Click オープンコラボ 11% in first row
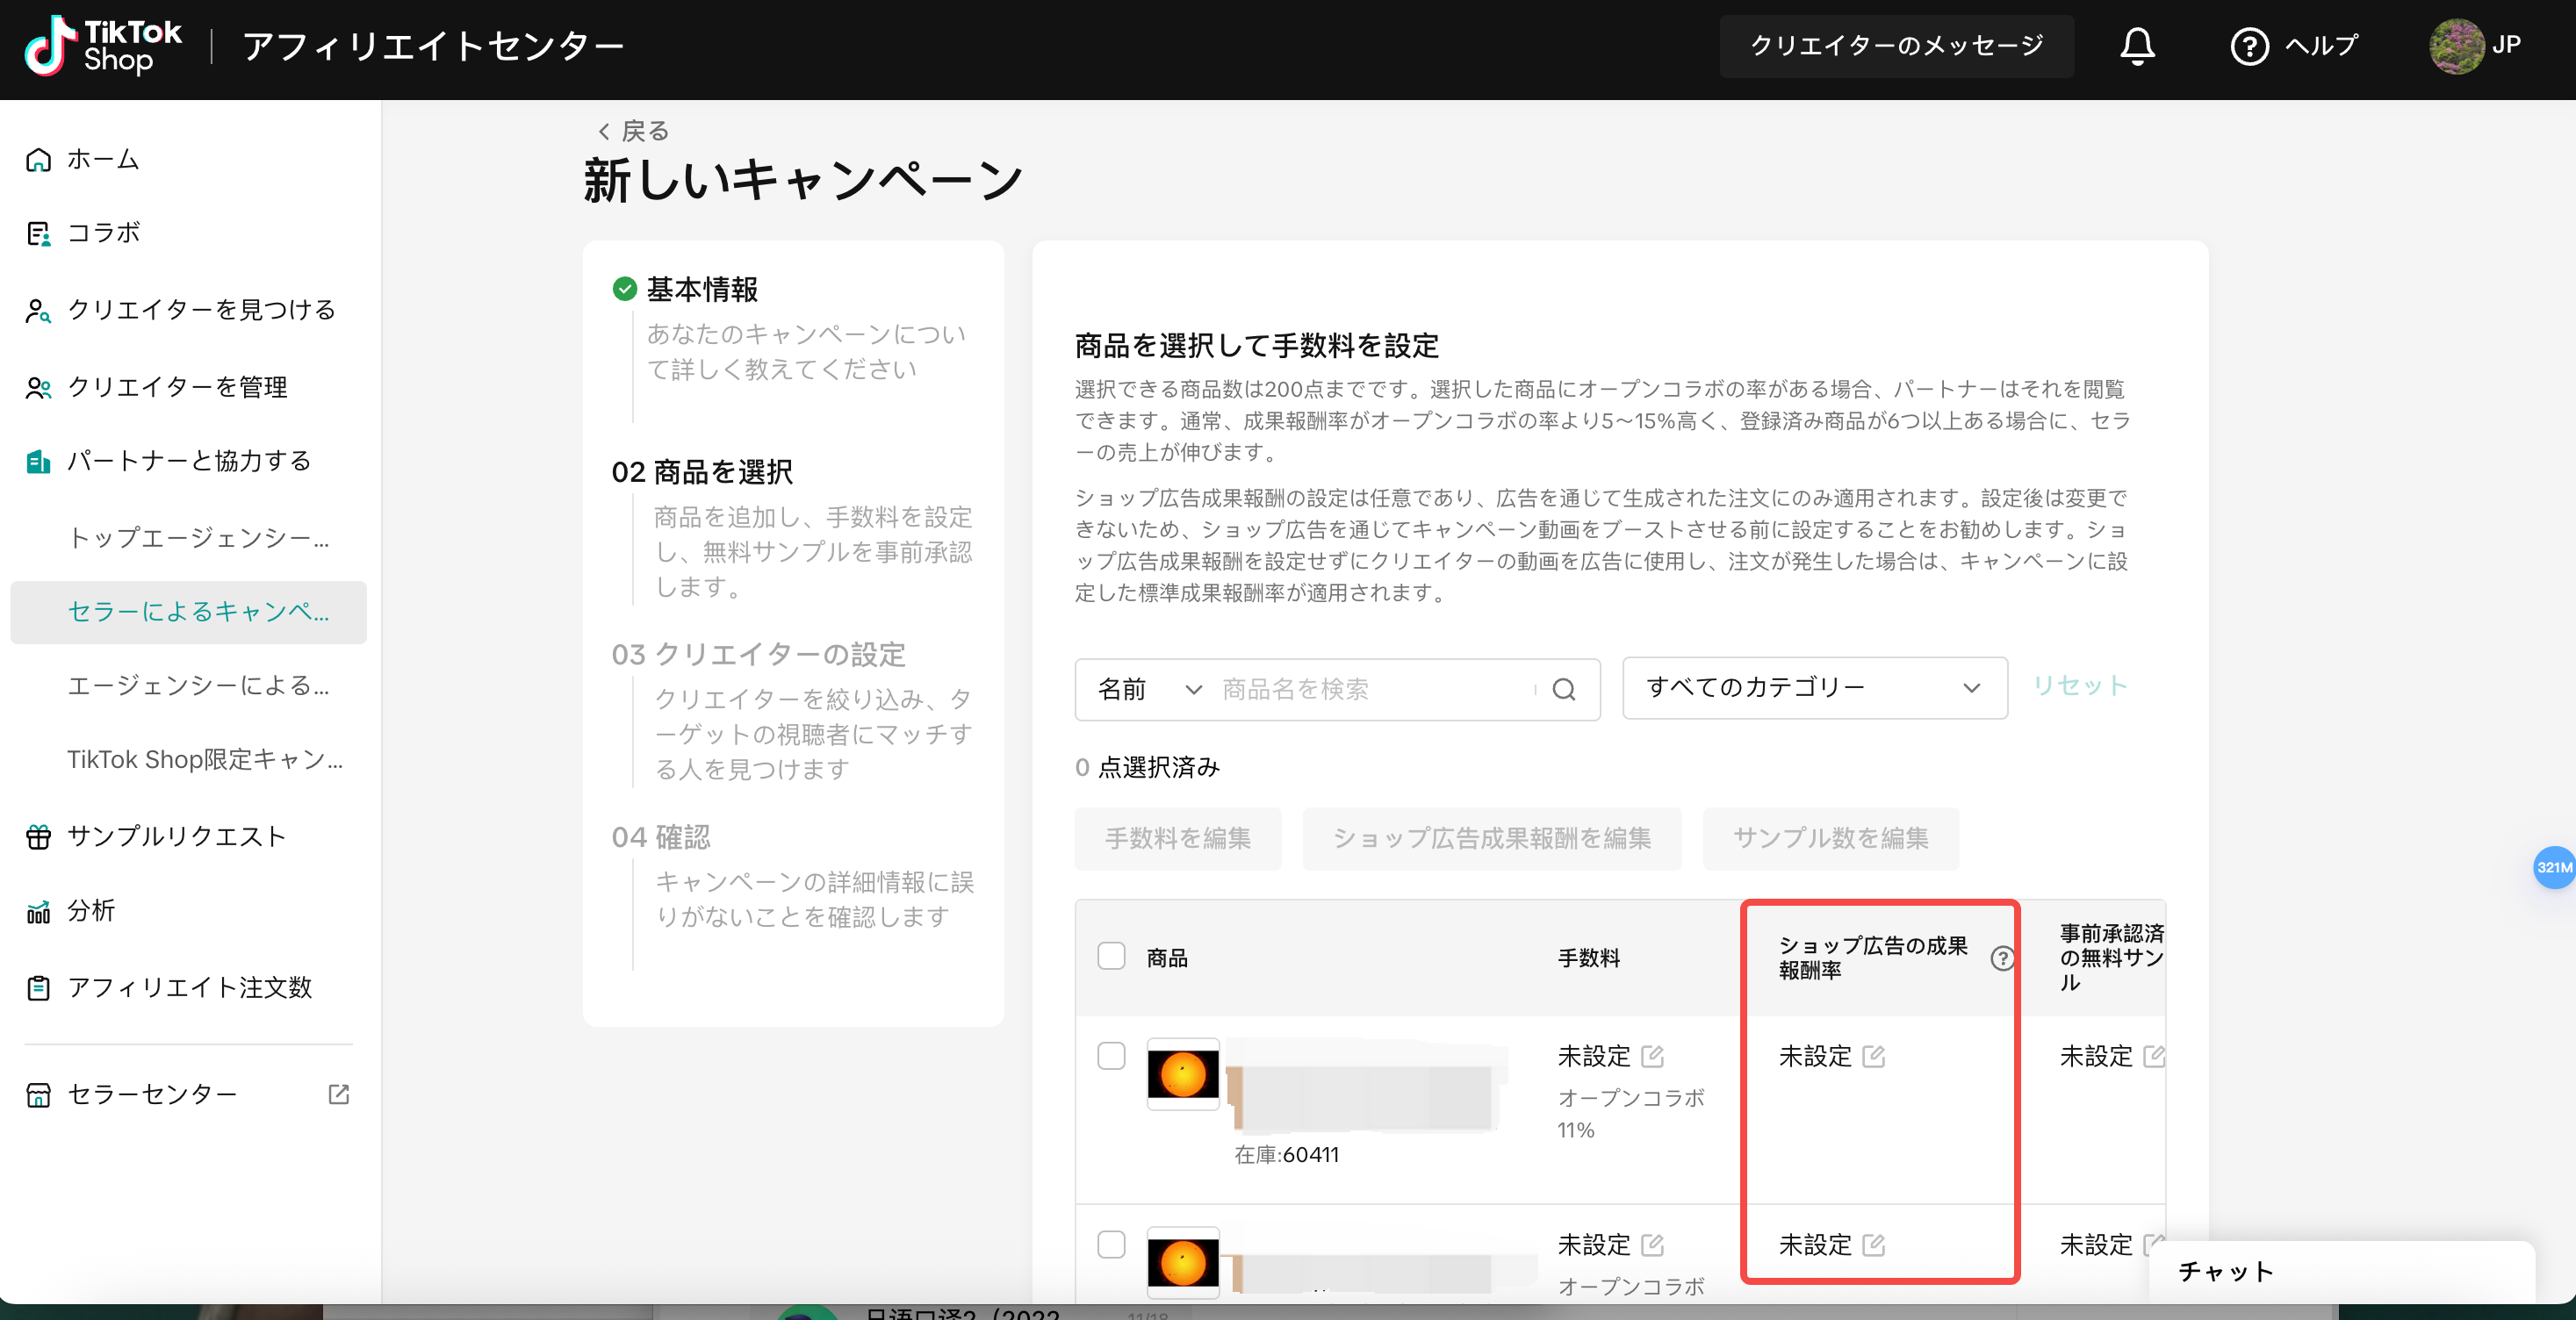Screen dimensions: 2576x1320 (x=1631, y=1114)
